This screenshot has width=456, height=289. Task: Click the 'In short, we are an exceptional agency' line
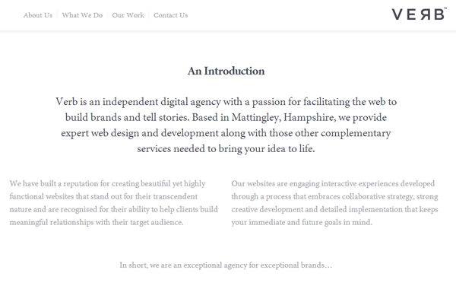(x=226, y=265)
